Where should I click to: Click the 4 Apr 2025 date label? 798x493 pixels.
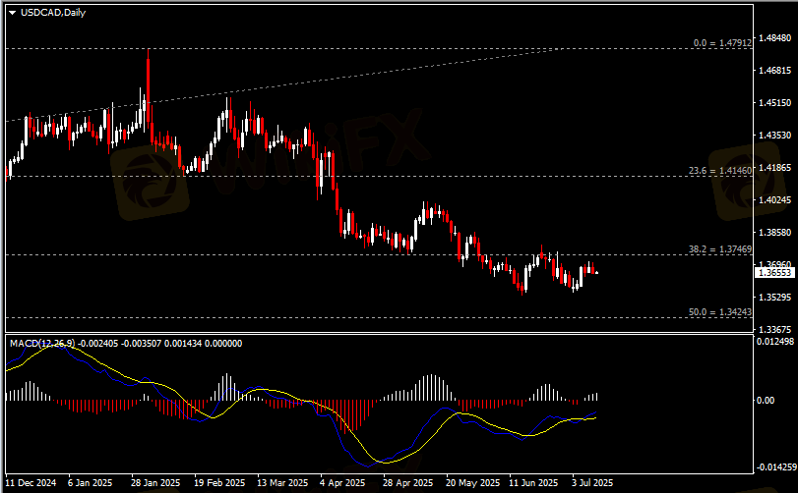click(x=342, y=483)
